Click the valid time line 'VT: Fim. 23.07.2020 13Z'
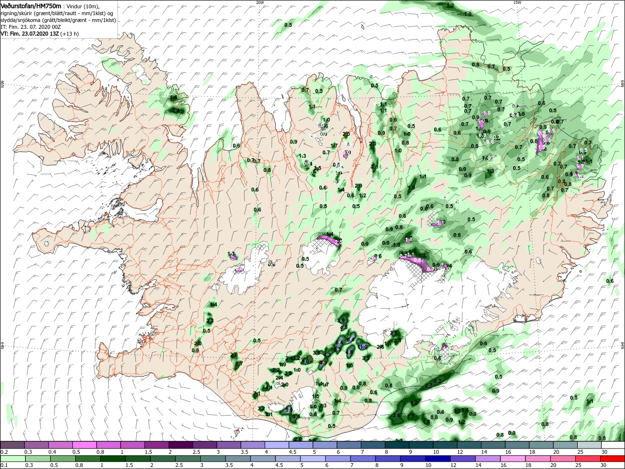Screen dimensions: 625x469 [30, 34]
